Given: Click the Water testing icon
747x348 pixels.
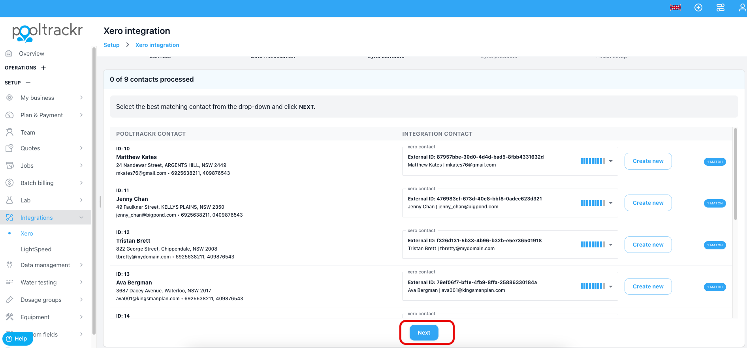Looking at the screenshot, I should click(x=9, y=282).
